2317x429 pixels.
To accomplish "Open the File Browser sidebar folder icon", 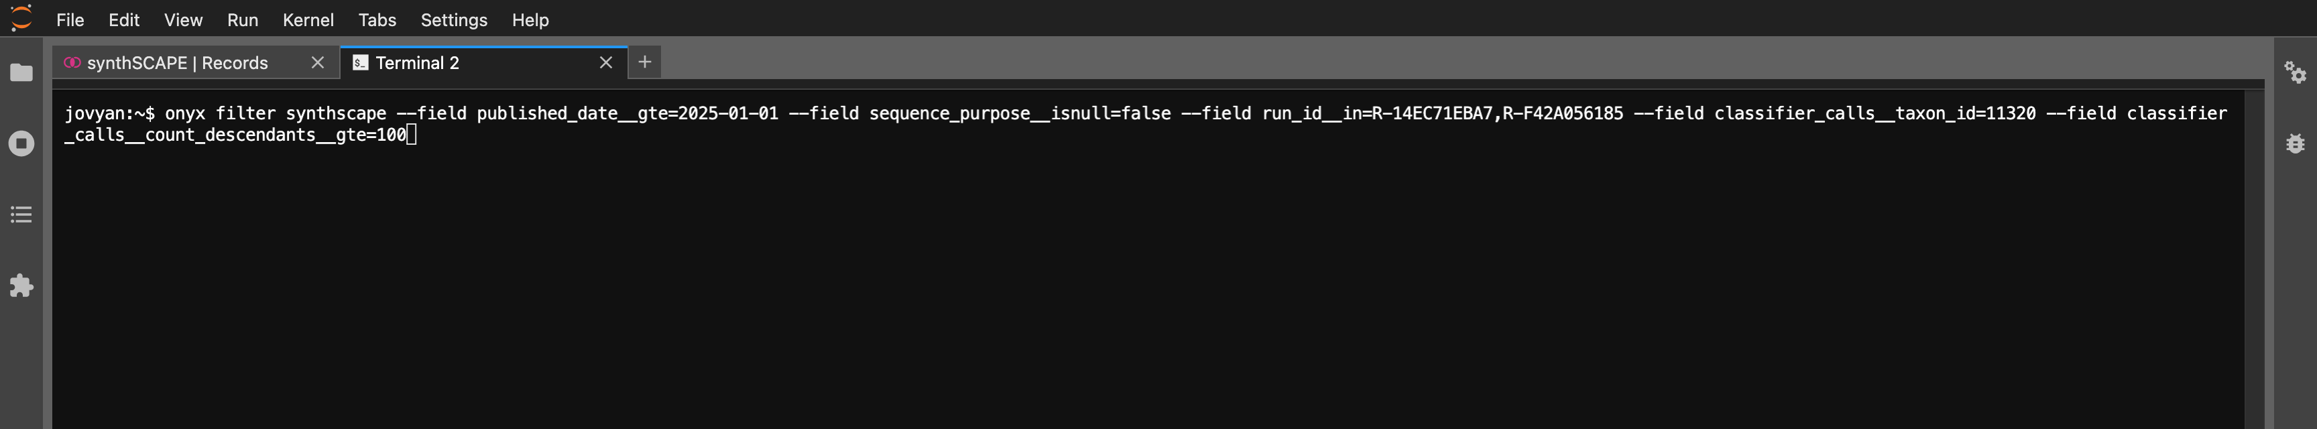I will [x=21, y=72].
